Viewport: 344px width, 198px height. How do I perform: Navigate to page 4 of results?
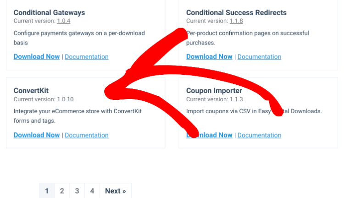point(92,191)
